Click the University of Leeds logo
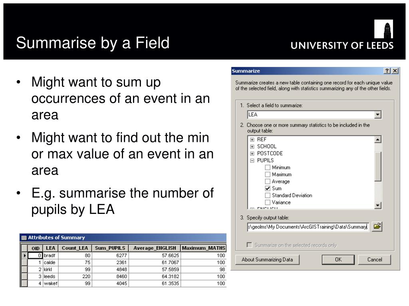Screen dimensions: 409x306 [342, 35]
